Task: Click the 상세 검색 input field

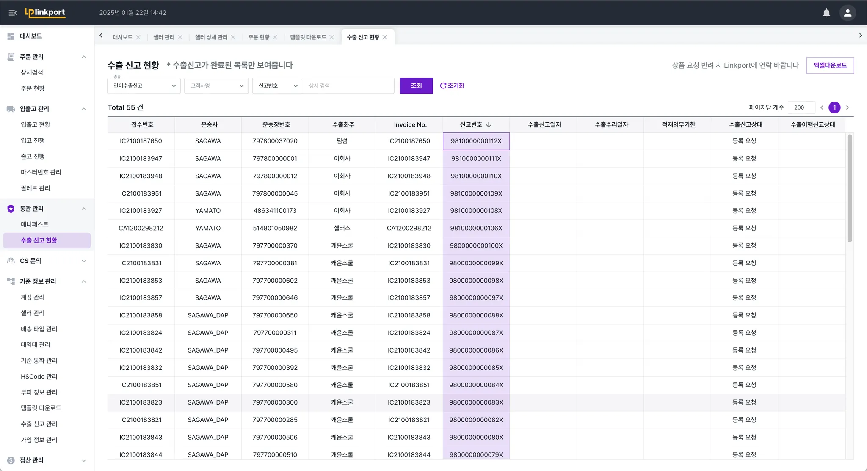Action: [x=348, y=85]
